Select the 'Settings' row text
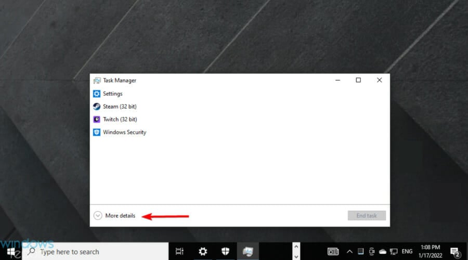Image resolution: width=468 pixels, height=260 pixels. click(112, 94)
